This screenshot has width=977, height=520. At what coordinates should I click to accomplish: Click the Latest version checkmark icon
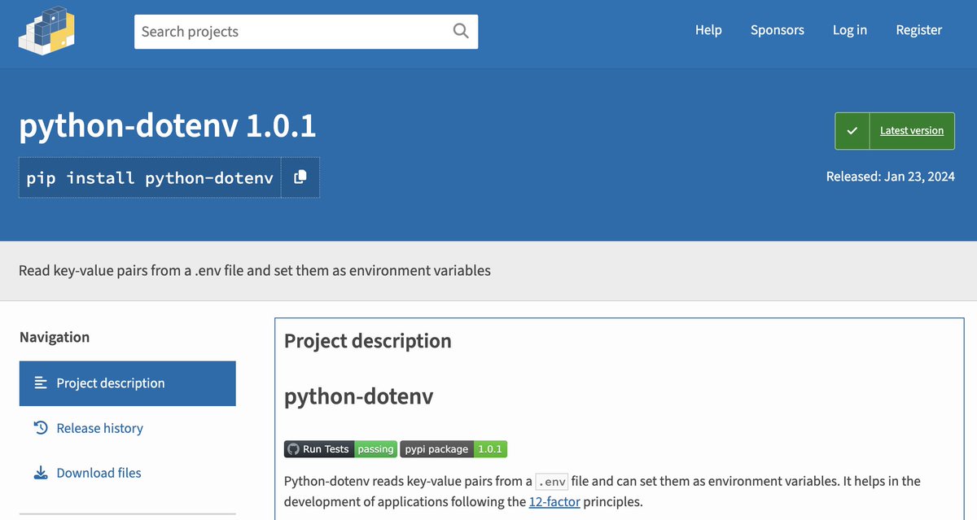(852, 130)
